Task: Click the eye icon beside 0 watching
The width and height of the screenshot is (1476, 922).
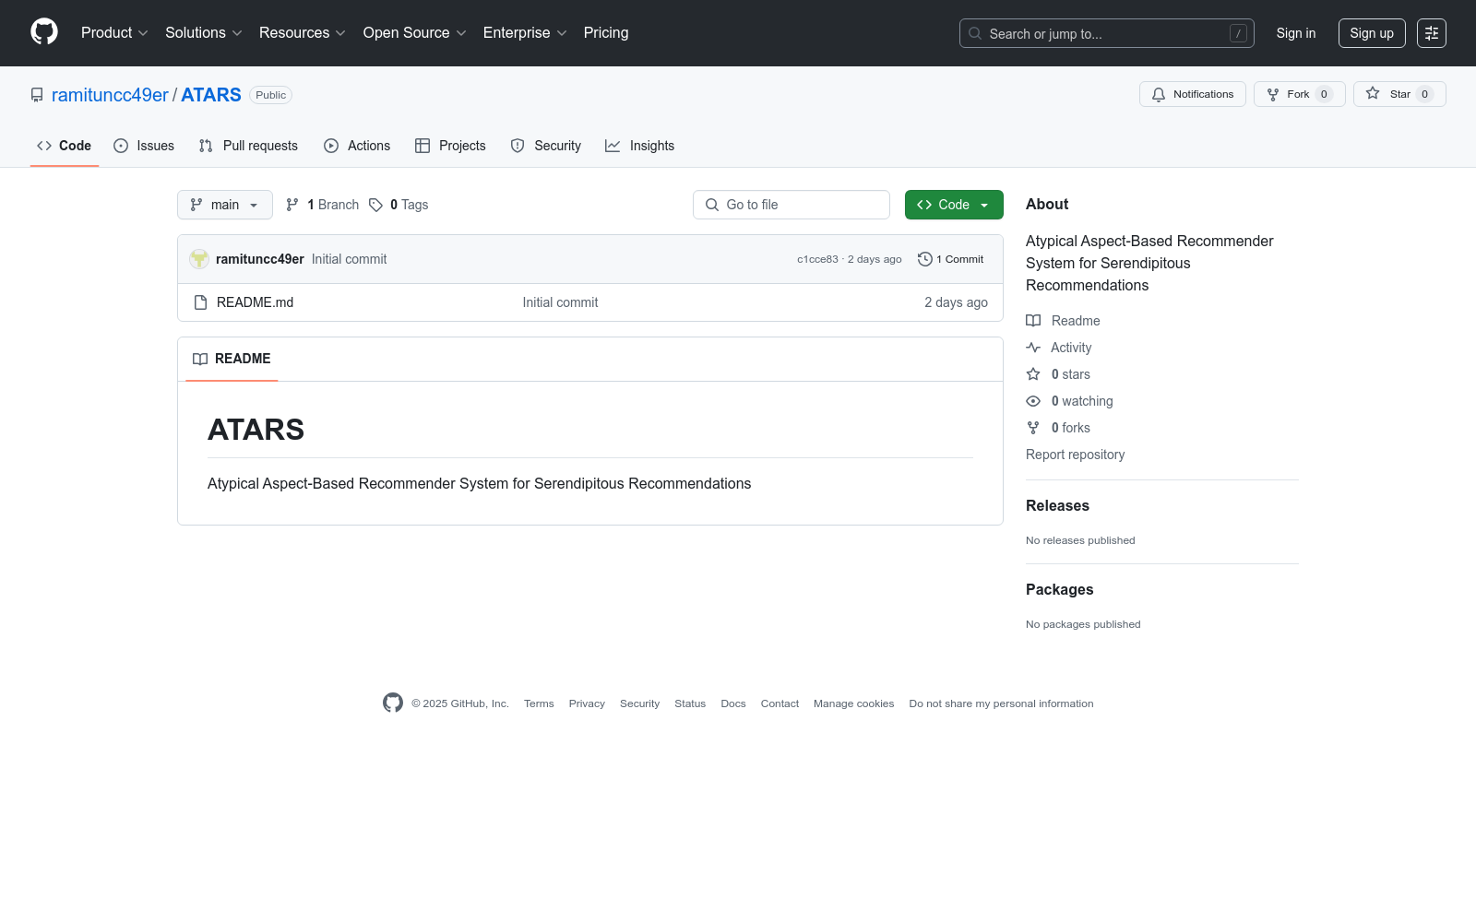Action: click(x=1033, y=401)
